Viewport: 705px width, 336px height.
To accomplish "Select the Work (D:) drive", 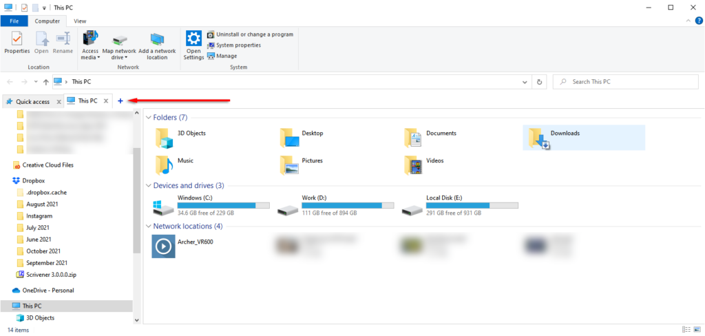I will 335,205.
